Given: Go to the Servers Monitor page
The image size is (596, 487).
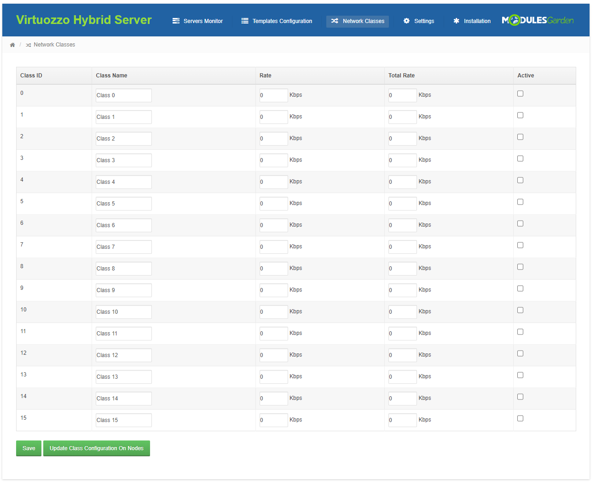Looking at the screenshot, I should tap(203, 21).
